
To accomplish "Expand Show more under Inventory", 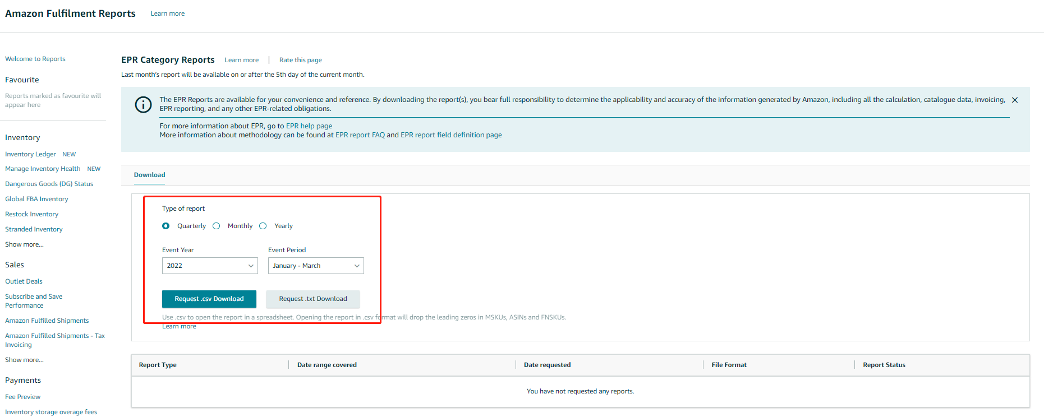I will click(24, 244).
